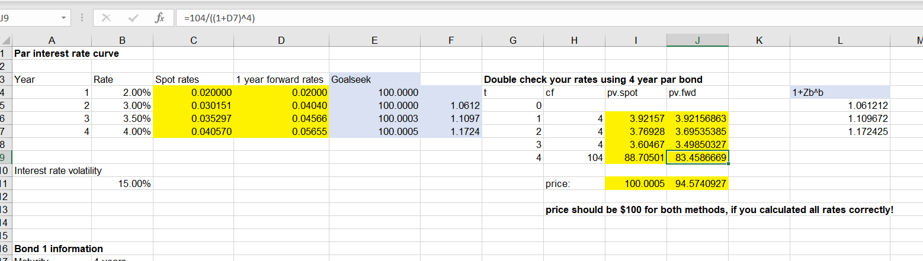Image resolution: width=923 pixels, height=261 pixels.
Task: Click inside the Name Box field
Action: point(28,18)
